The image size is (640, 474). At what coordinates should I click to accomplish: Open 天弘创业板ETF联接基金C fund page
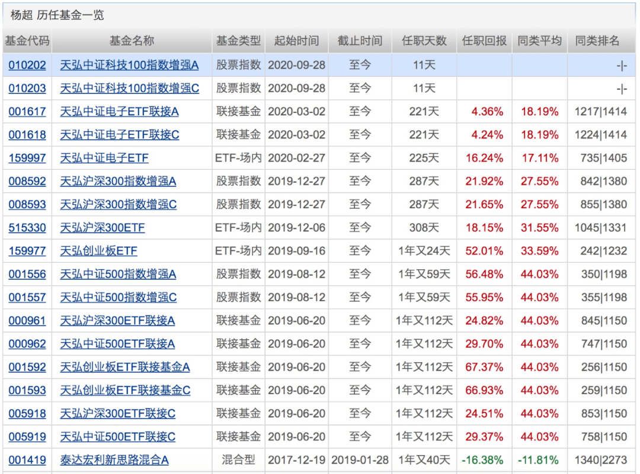coord(125,391)
